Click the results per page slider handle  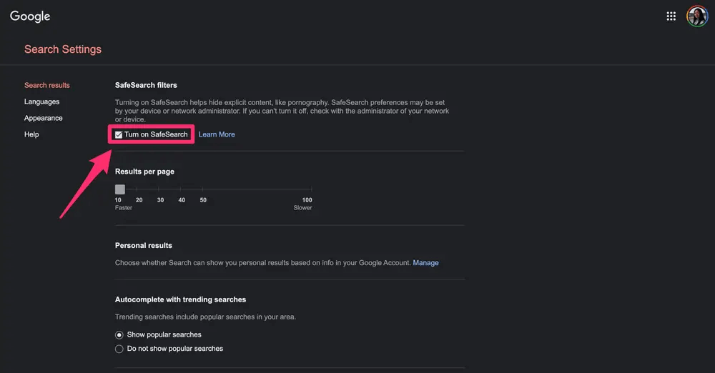120,189
